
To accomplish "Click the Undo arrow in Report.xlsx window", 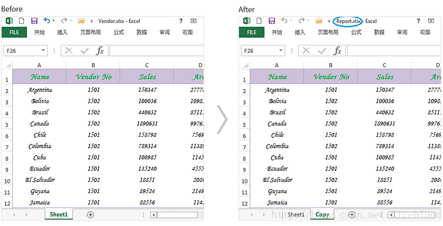I will click(x=284, y=20).
